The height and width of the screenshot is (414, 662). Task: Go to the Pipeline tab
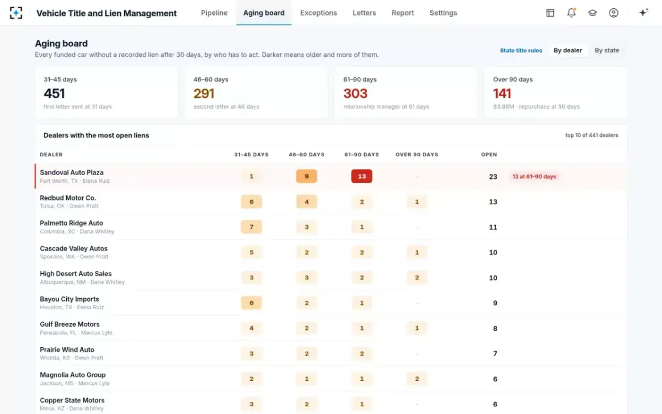214,13
